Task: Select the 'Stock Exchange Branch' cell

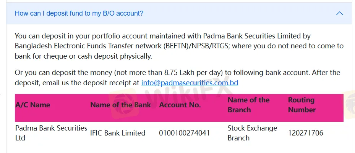Action: (x=252, y=133)
